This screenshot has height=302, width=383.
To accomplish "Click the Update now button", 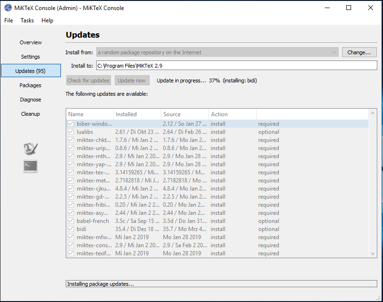I will pos(132,81).
